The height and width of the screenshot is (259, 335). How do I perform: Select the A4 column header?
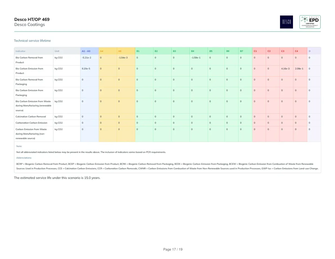102,51
